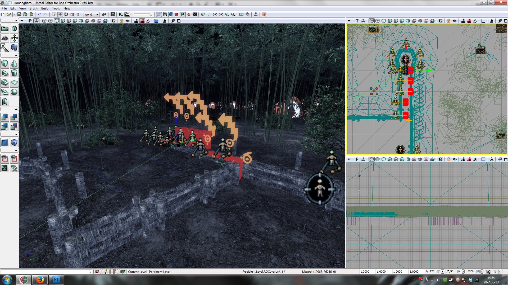Open UnrealKismet editor

pos(121,15)
